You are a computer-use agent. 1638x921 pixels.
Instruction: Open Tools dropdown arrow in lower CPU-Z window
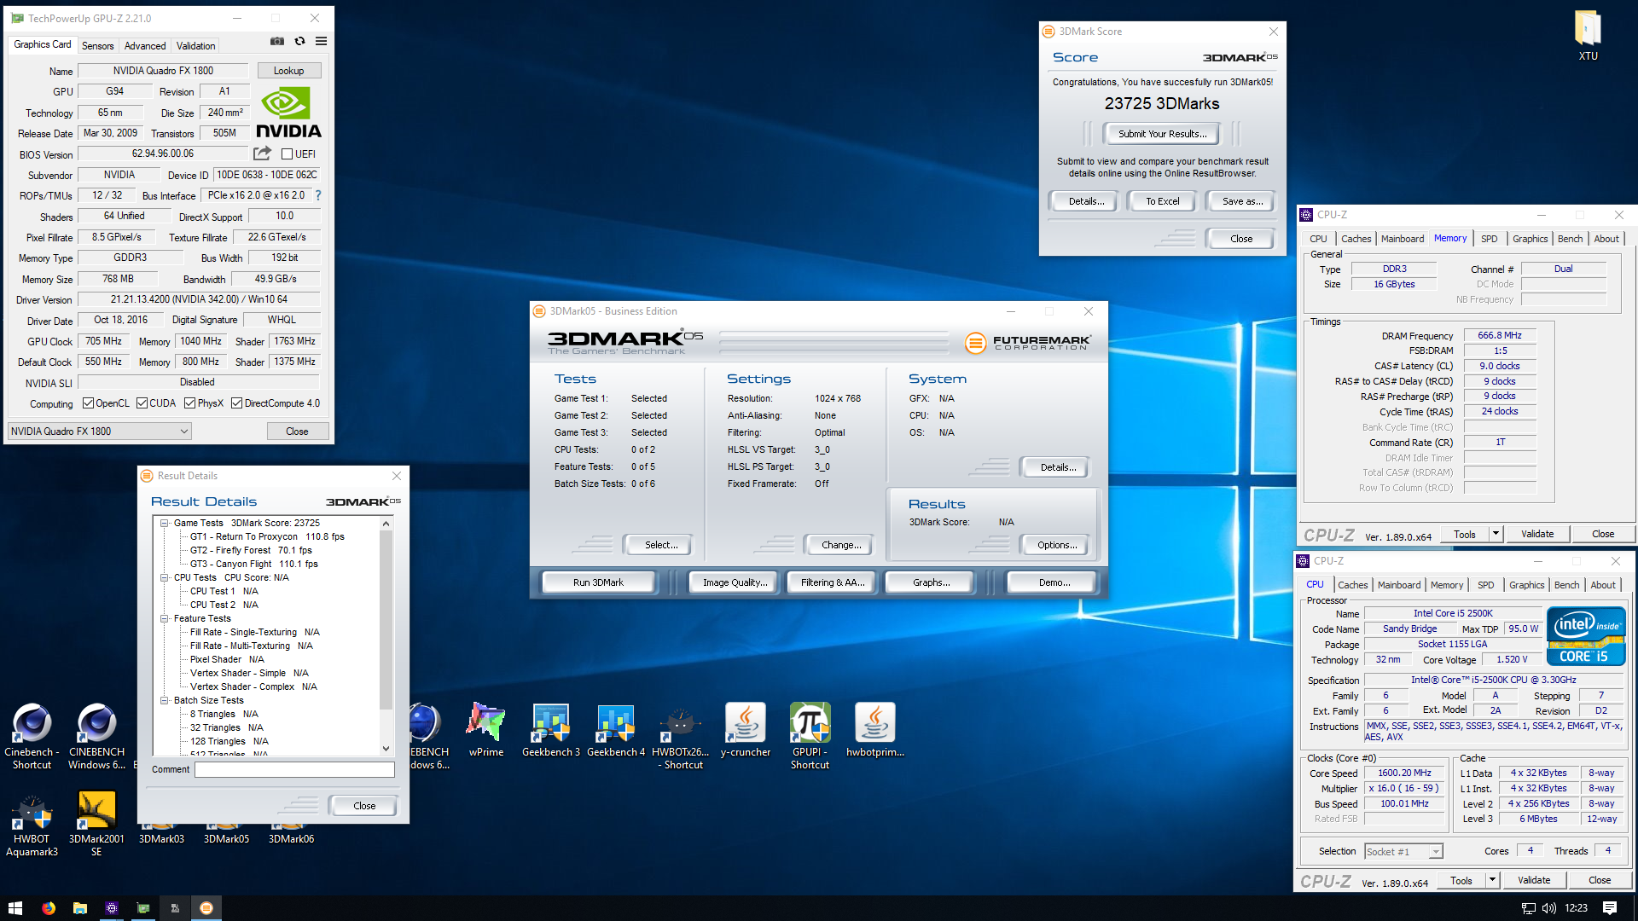click(1492, 880)
